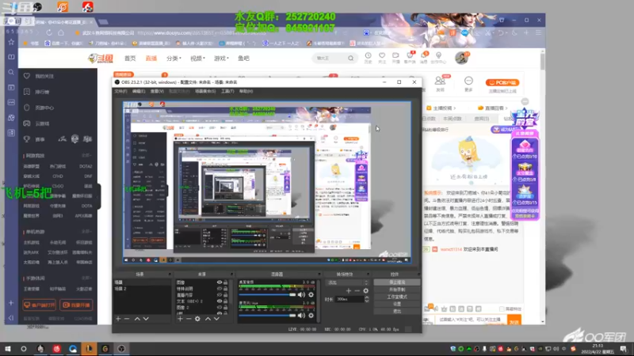Add a scene transition with plus icon
The height and width of the screenshot is (356, 634).
point(348,290)
